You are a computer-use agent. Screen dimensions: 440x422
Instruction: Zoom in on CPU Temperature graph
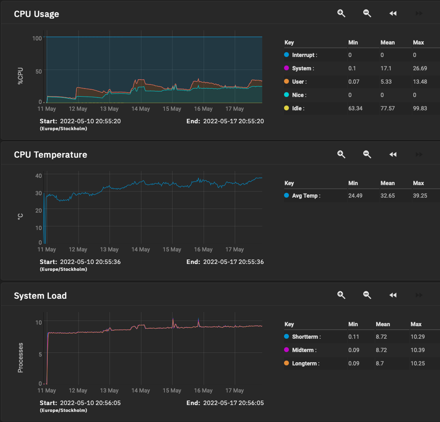341,154
